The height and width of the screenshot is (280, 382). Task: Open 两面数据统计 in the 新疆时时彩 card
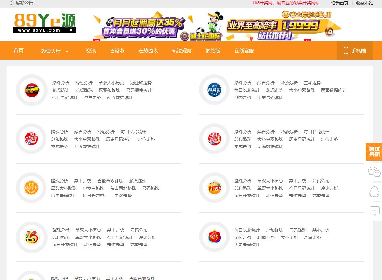point(270,147)
